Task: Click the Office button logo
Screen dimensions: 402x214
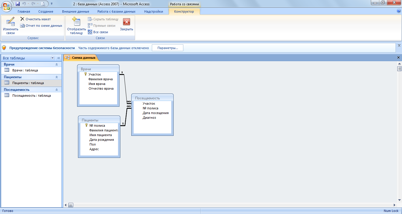Action: coord(6,6)
